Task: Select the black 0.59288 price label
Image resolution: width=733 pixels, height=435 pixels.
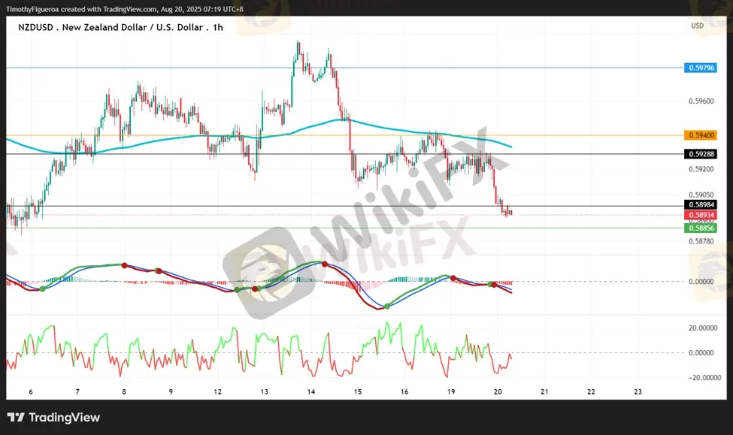Action: 700,154
